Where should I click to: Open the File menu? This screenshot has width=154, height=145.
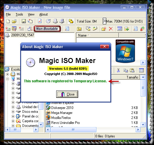8,14
